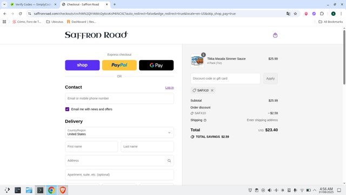Viewport: 346px width, 195px height.
Task: Open Chrome's three-dot menu
Action: pyautogui.click(x=341, y=14)
